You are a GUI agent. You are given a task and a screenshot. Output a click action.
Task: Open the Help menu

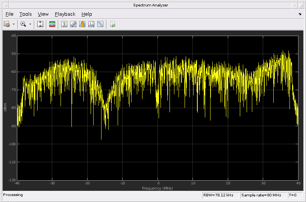(86, 14)
